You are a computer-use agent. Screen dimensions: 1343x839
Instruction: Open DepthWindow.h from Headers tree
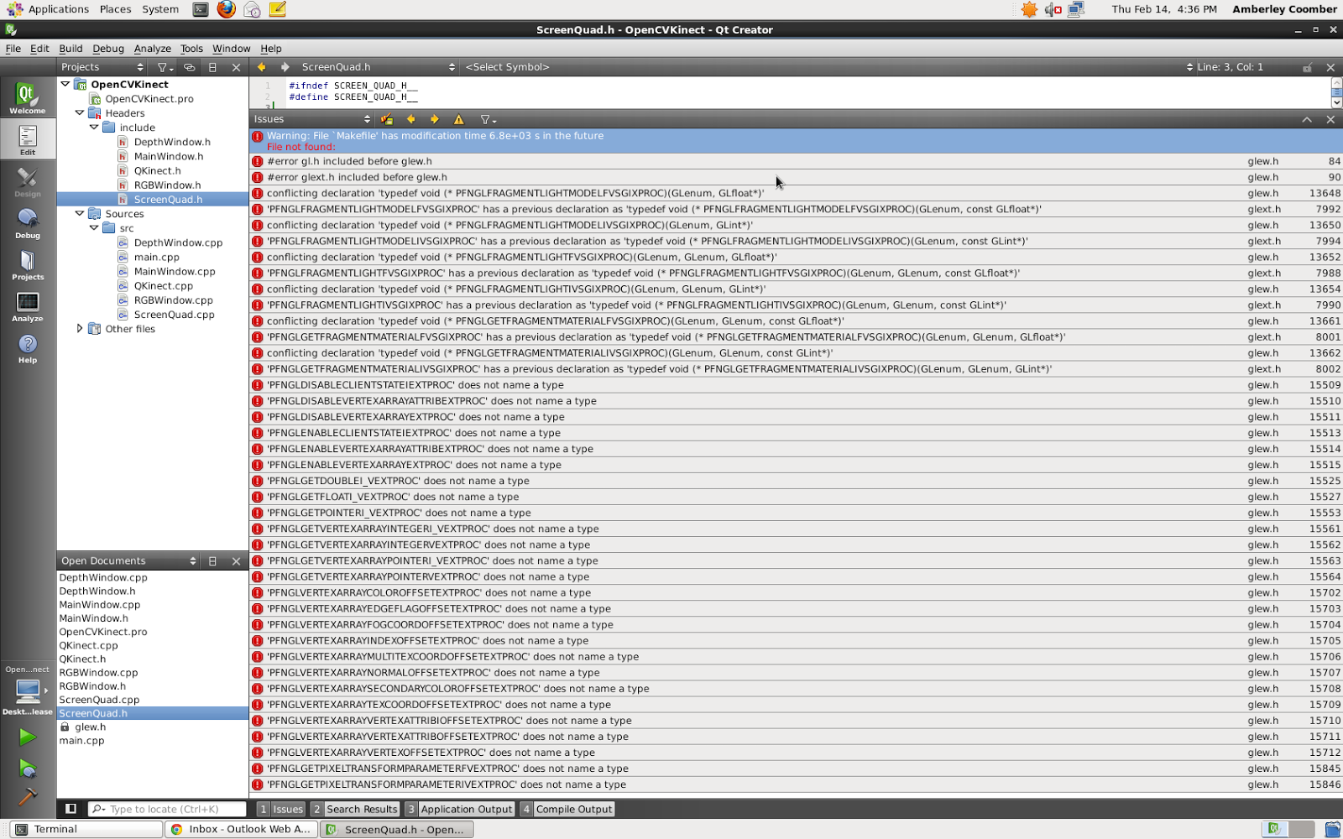(x=172, y=142)
